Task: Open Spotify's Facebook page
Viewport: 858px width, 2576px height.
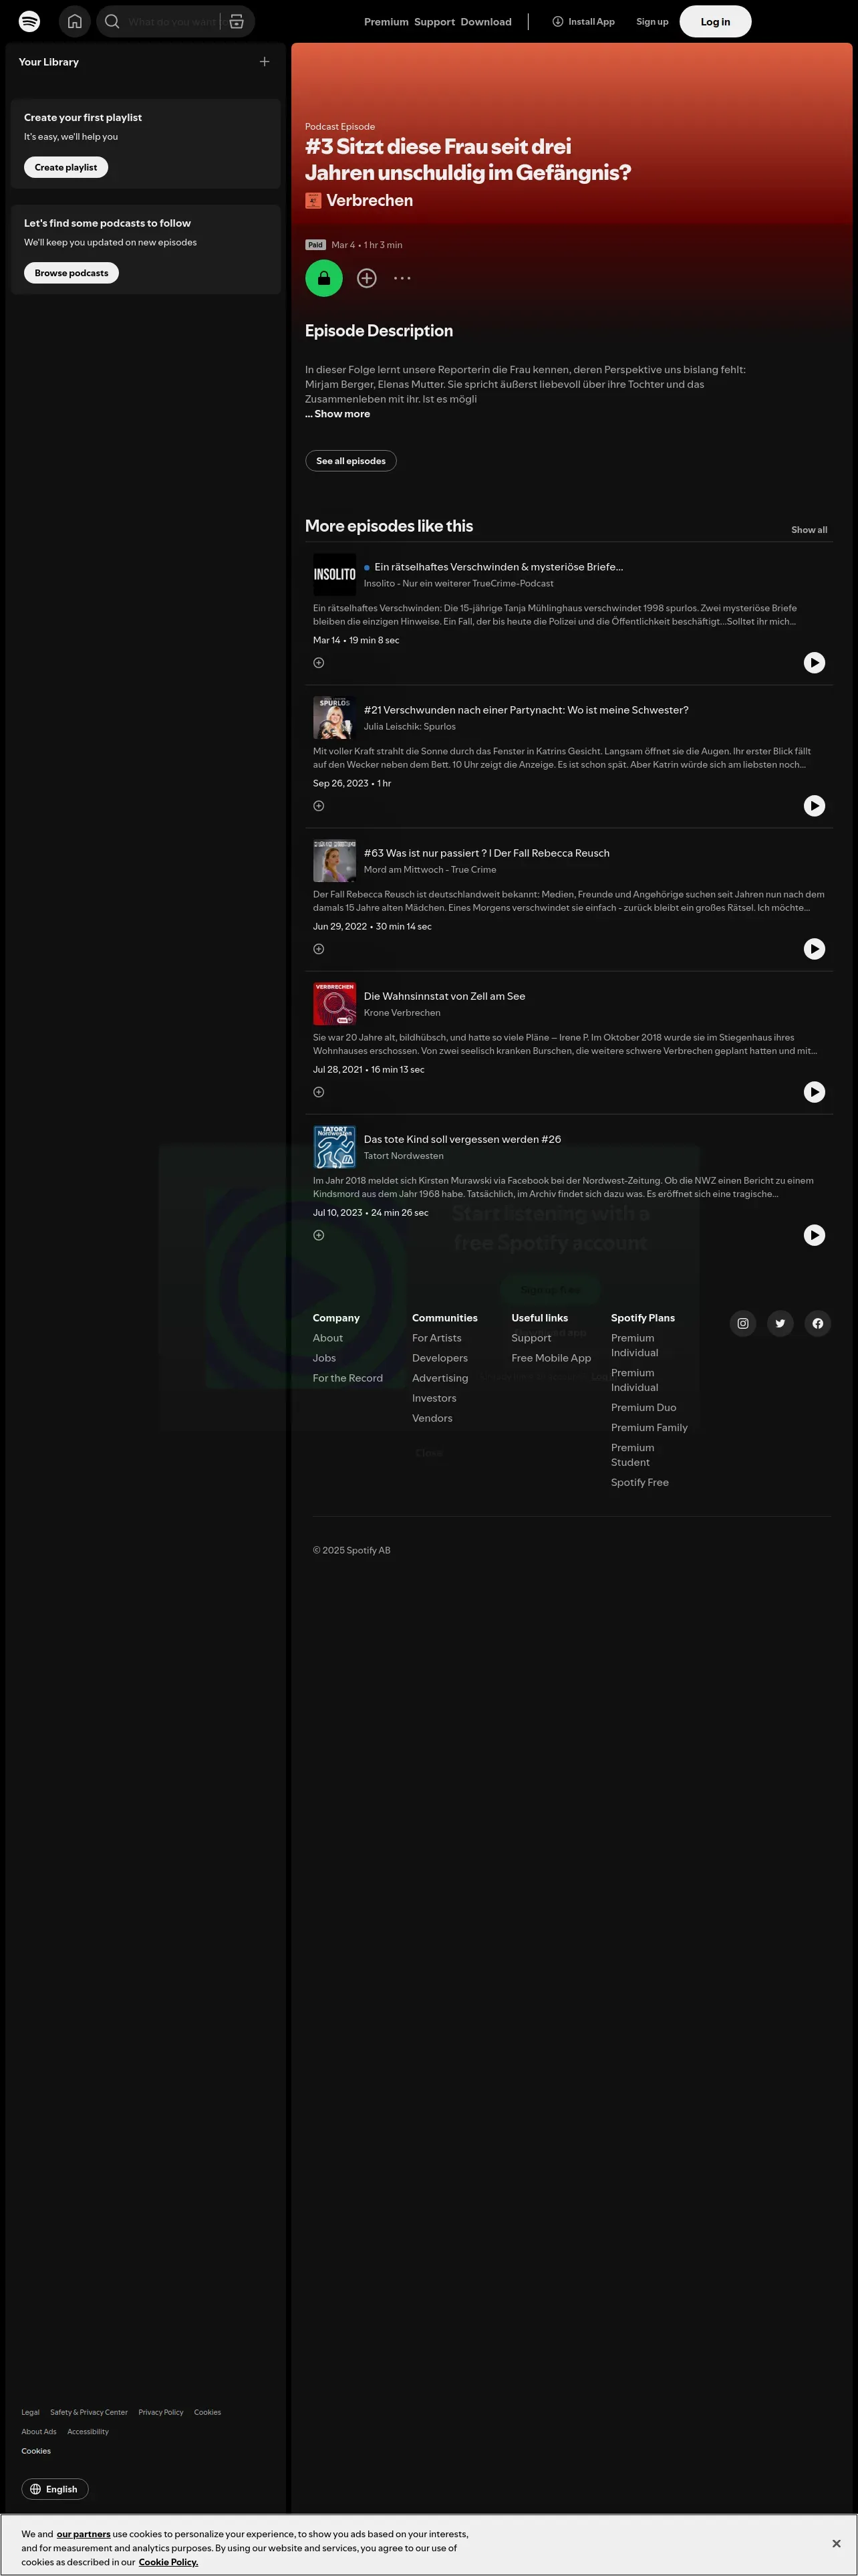Action: click(818, 1323)
